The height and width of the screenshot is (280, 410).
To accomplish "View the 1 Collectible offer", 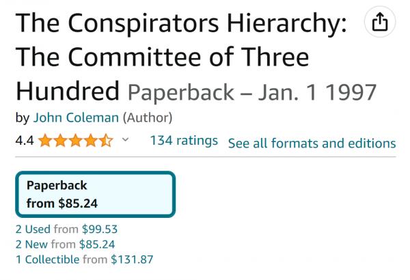I will [46, 260].
